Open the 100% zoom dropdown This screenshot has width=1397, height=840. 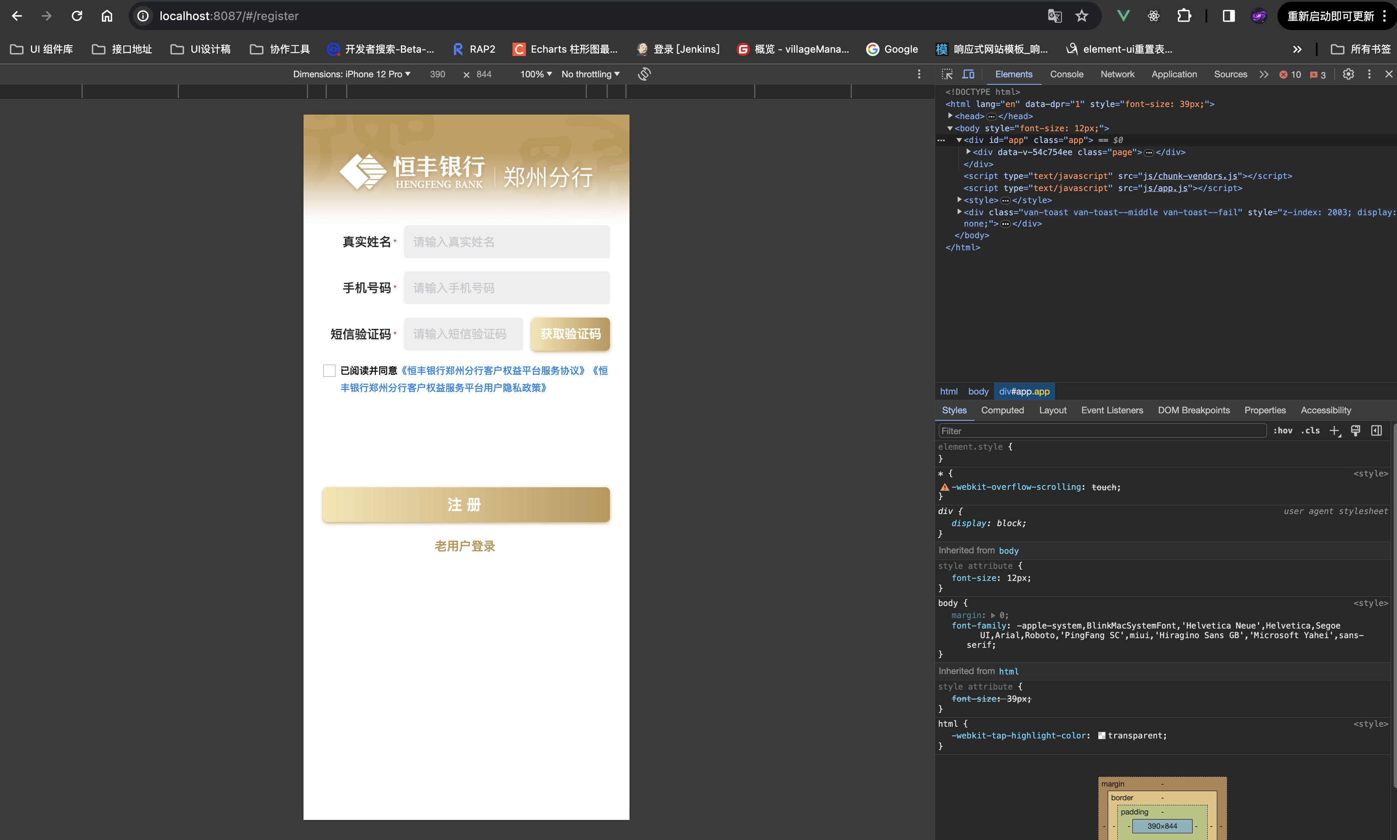[x=535, y=74]
